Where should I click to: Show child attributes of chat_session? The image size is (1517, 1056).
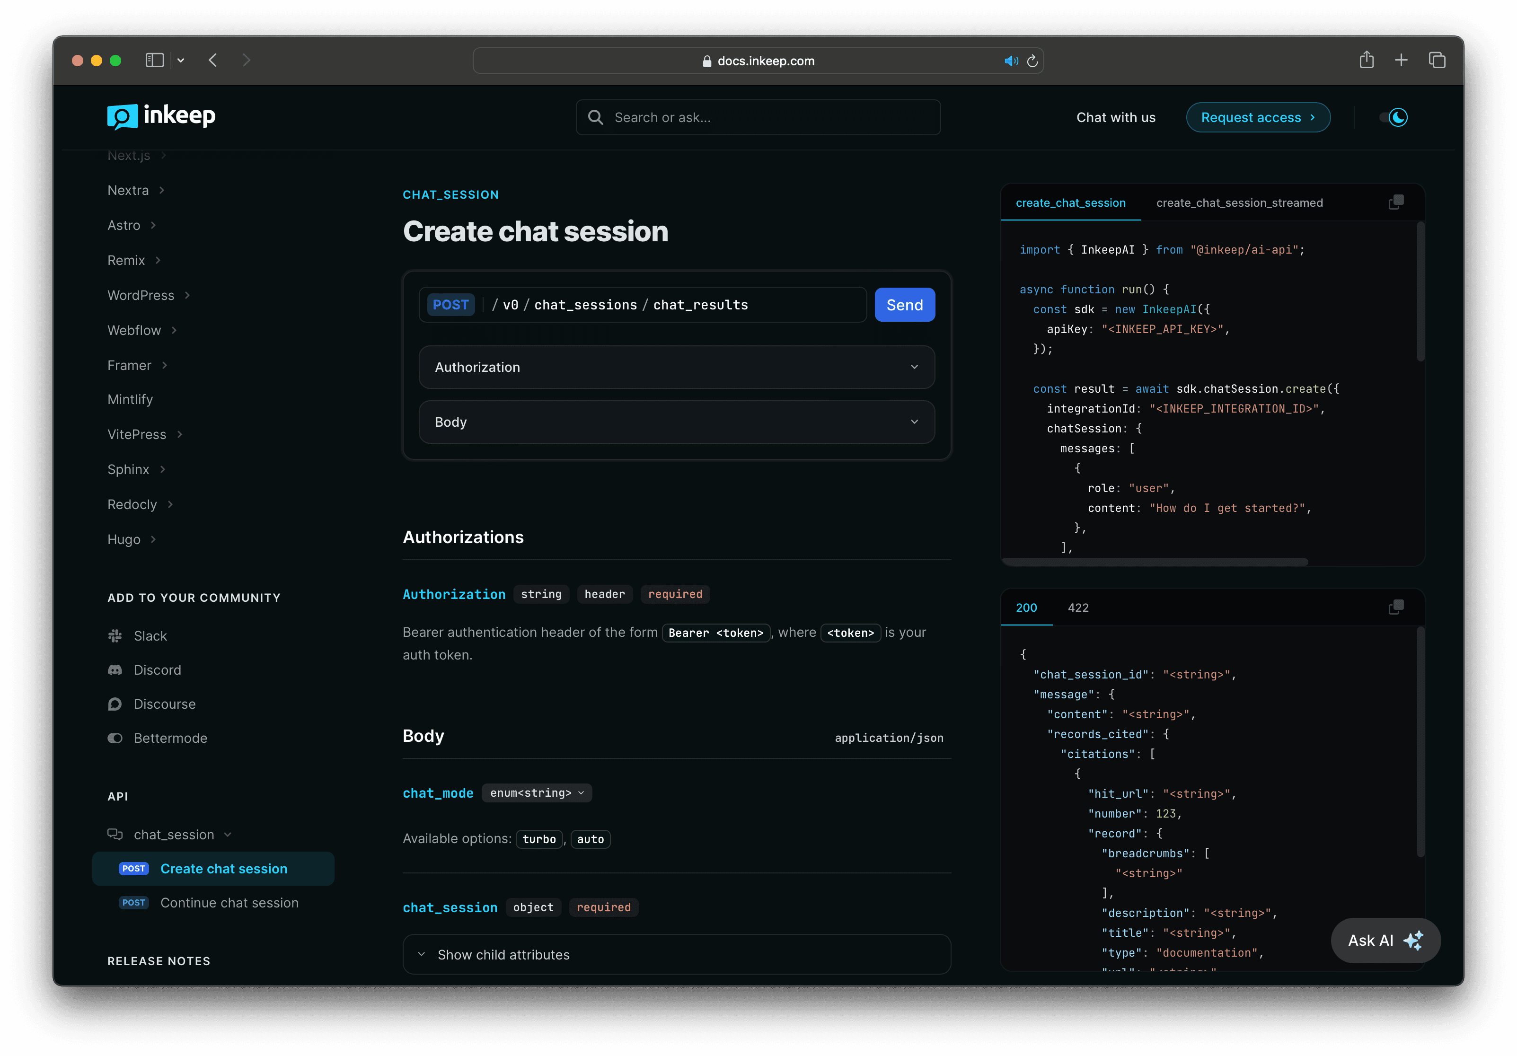tap(677, 955)
